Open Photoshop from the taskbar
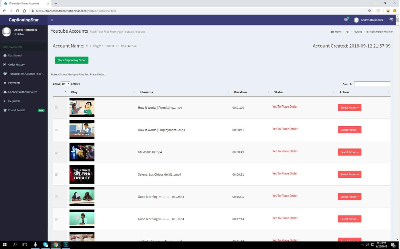400x249 pixels. (66, 245)
